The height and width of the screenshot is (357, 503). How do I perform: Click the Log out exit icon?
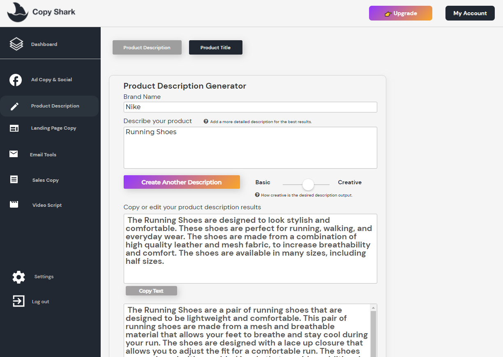point(18,301)
